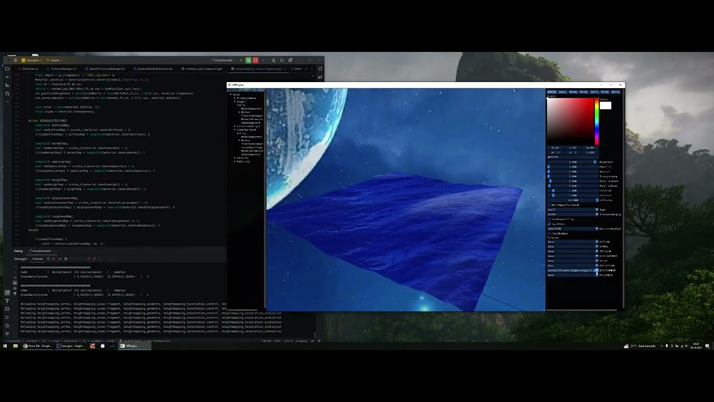Click the rainbow hue bar in color picker

[596, 121]
